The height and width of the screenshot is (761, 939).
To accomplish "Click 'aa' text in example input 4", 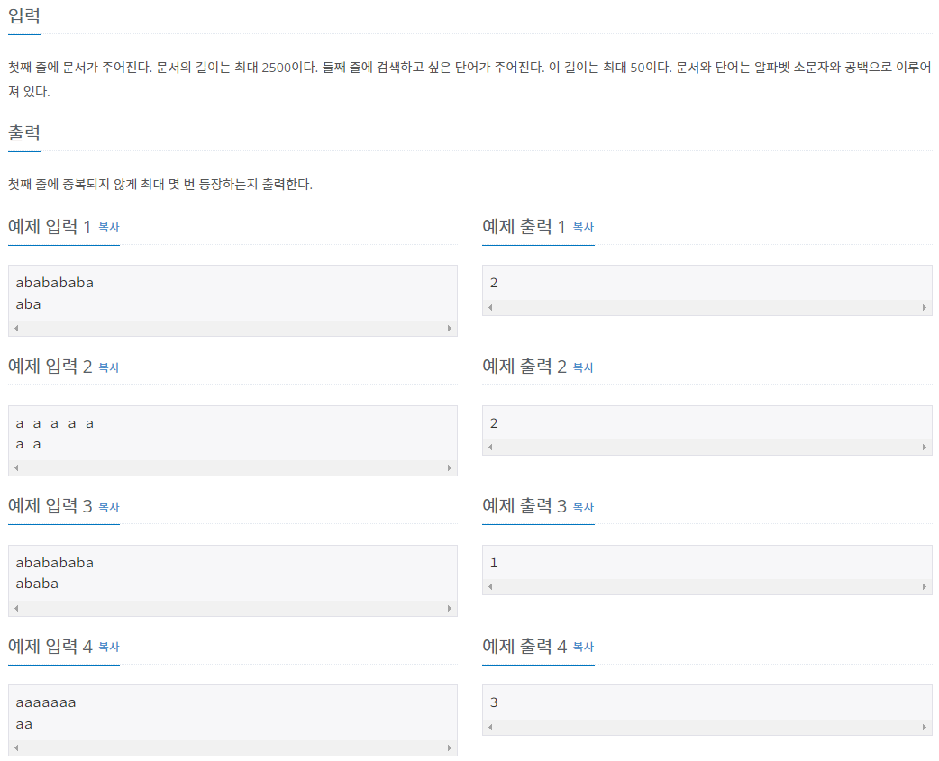I will [24, 724].
